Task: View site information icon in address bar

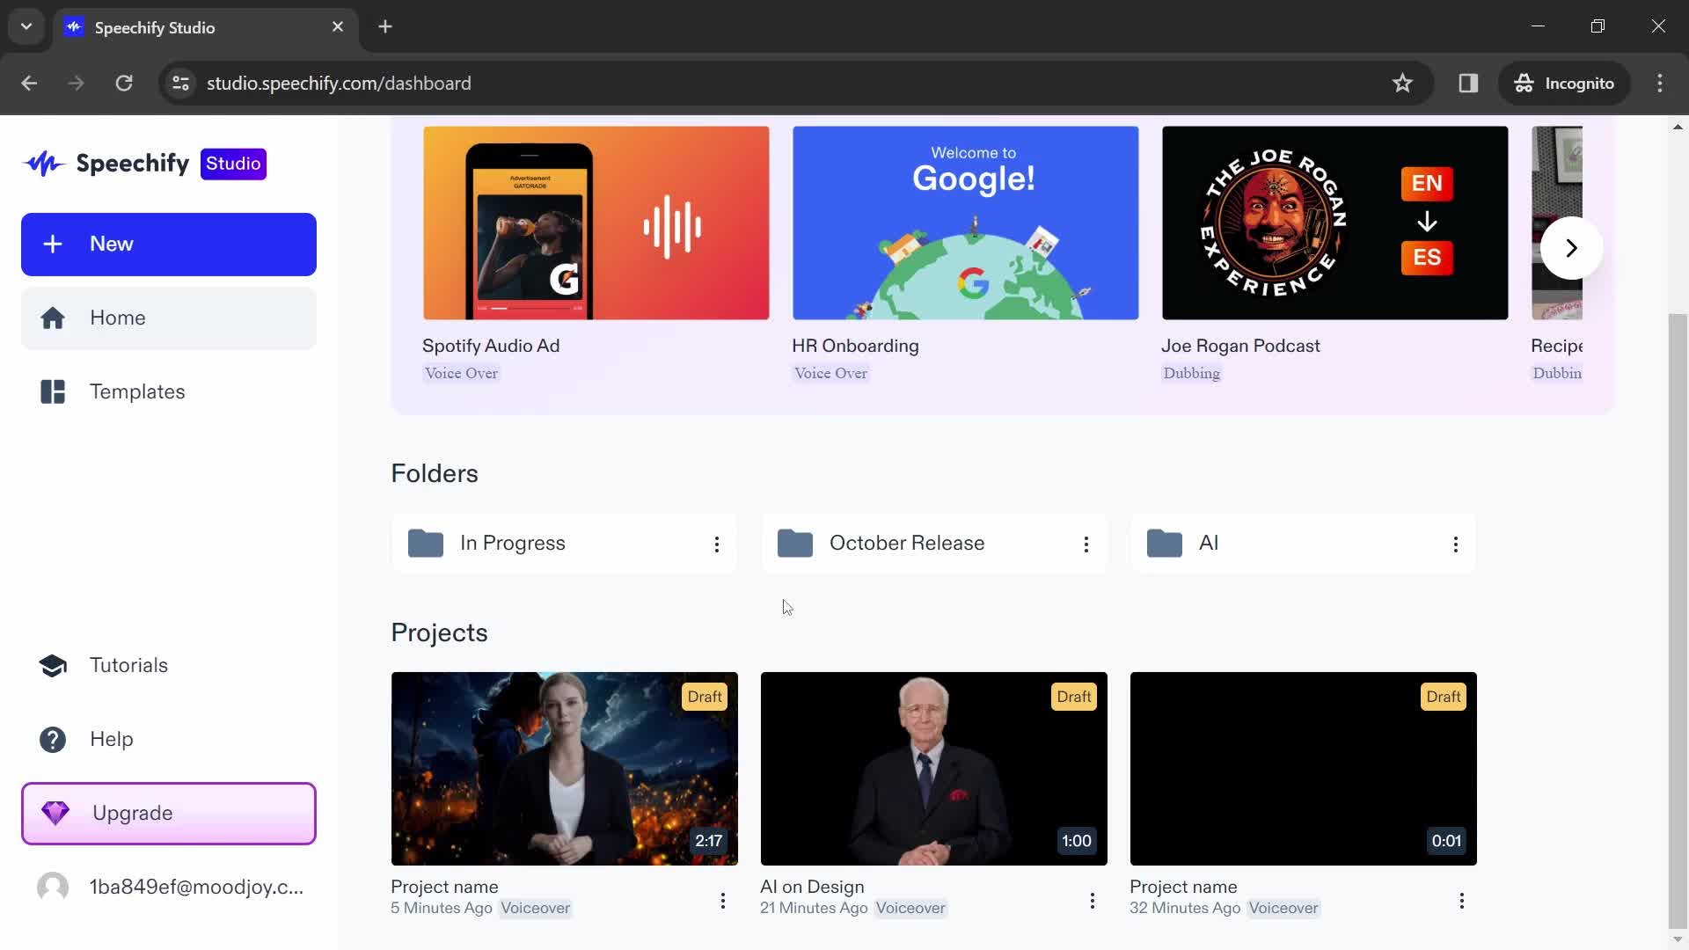Action: 180,83
